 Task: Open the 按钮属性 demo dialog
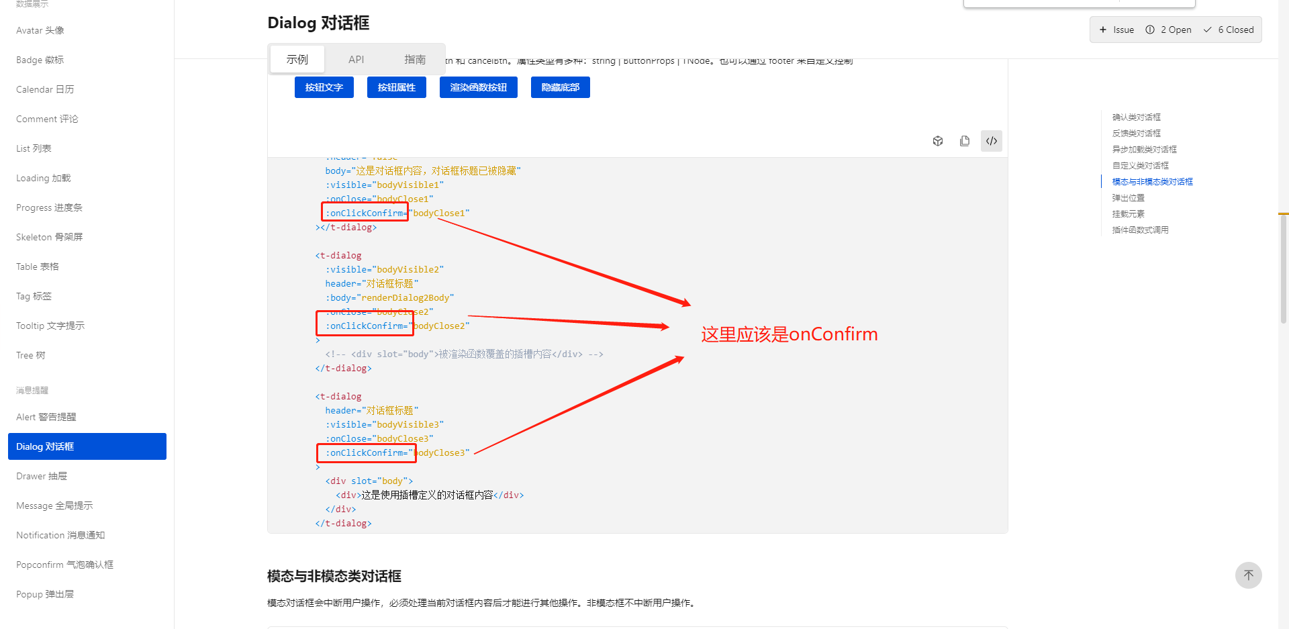pos(396,87)
